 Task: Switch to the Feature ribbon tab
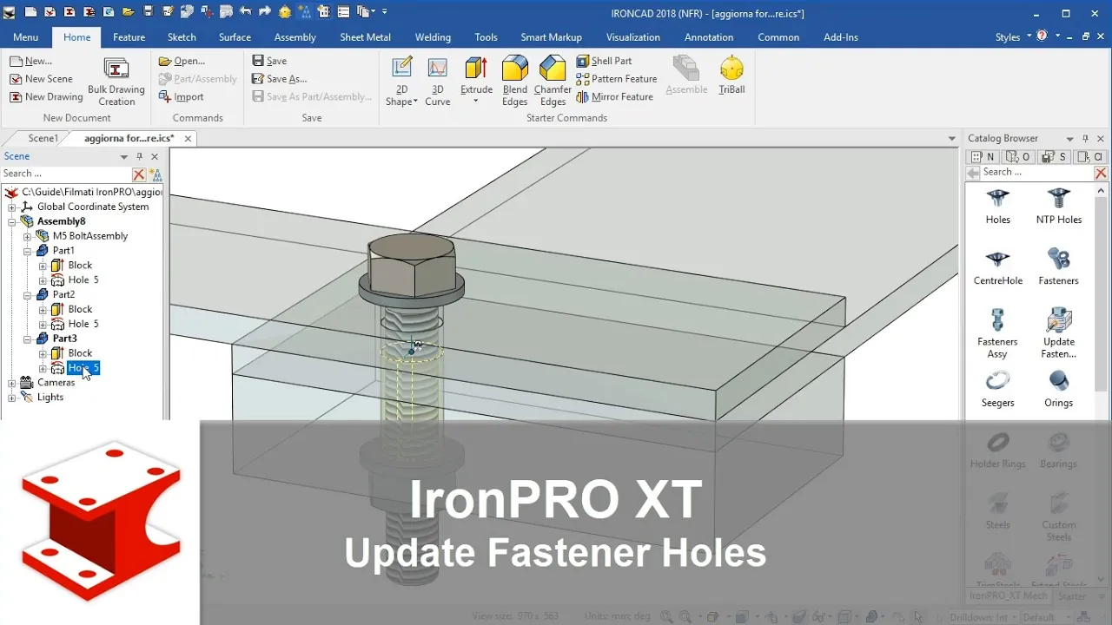(129, 37)
